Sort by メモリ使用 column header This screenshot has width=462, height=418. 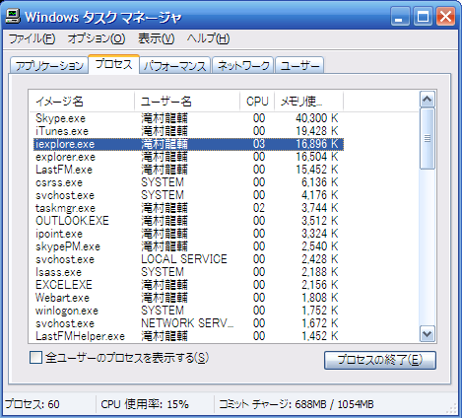(x=308, y=102)
